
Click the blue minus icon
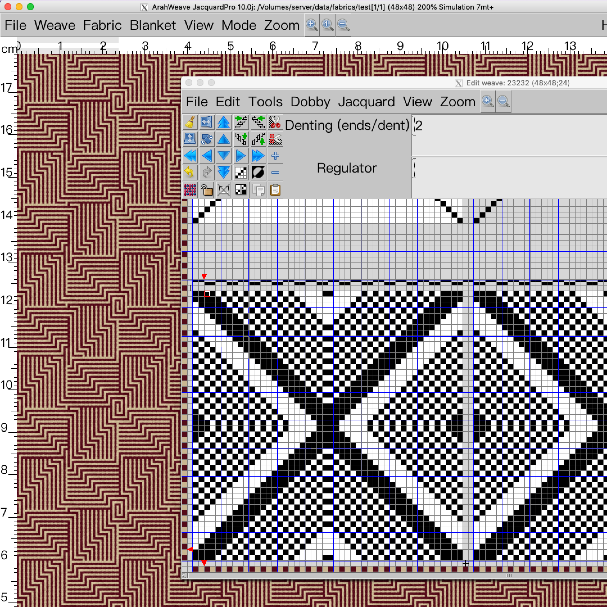[x=275, y=173]
